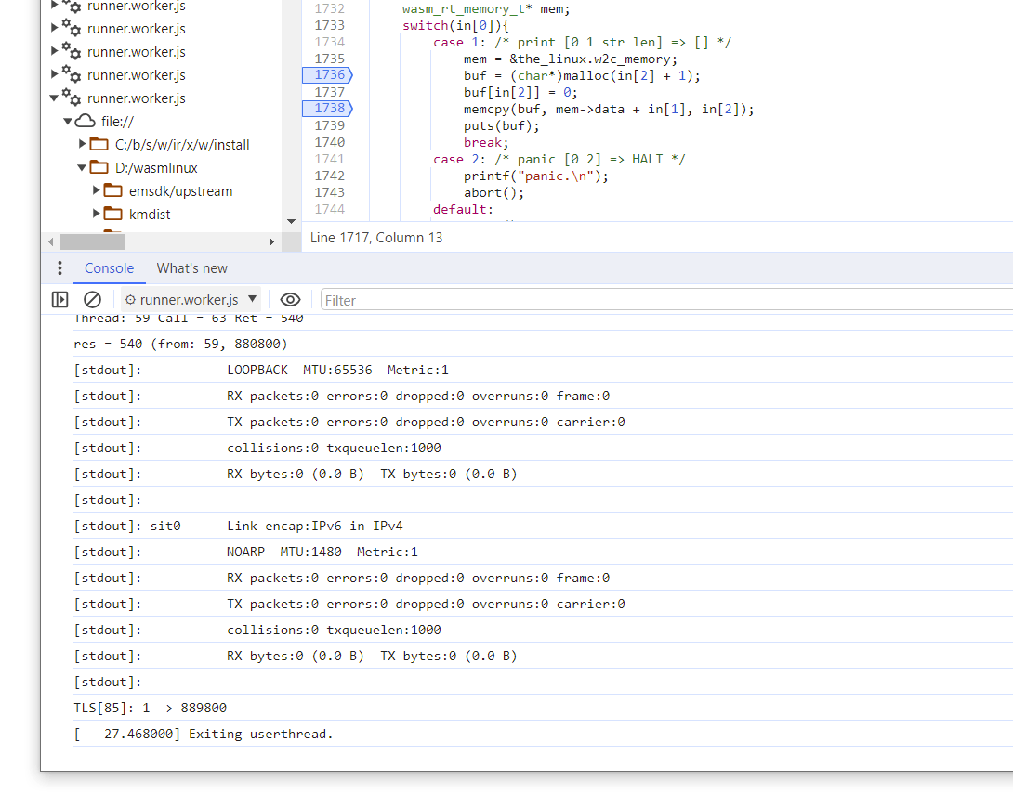Set a breakpoint on line 1743

[x=330, y=192]
